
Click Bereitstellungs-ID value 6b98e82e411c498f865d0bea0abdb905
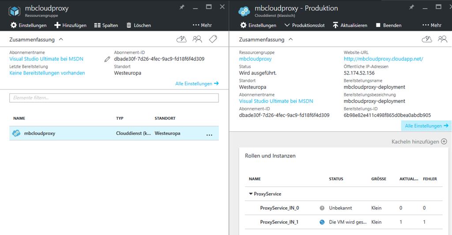(387, 115)
